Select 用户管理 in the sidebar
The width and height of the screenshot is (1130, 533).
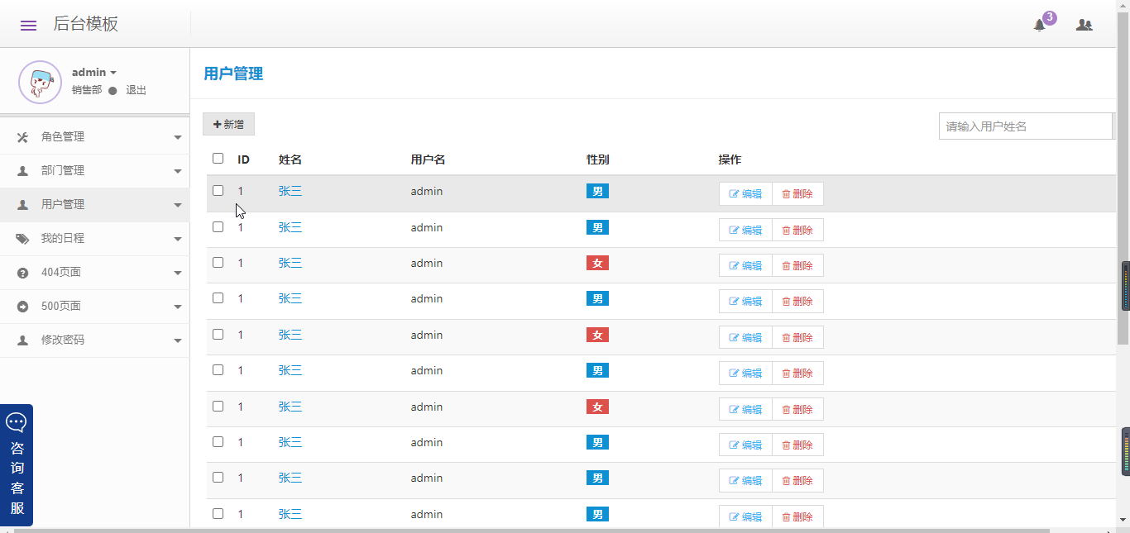63,205
